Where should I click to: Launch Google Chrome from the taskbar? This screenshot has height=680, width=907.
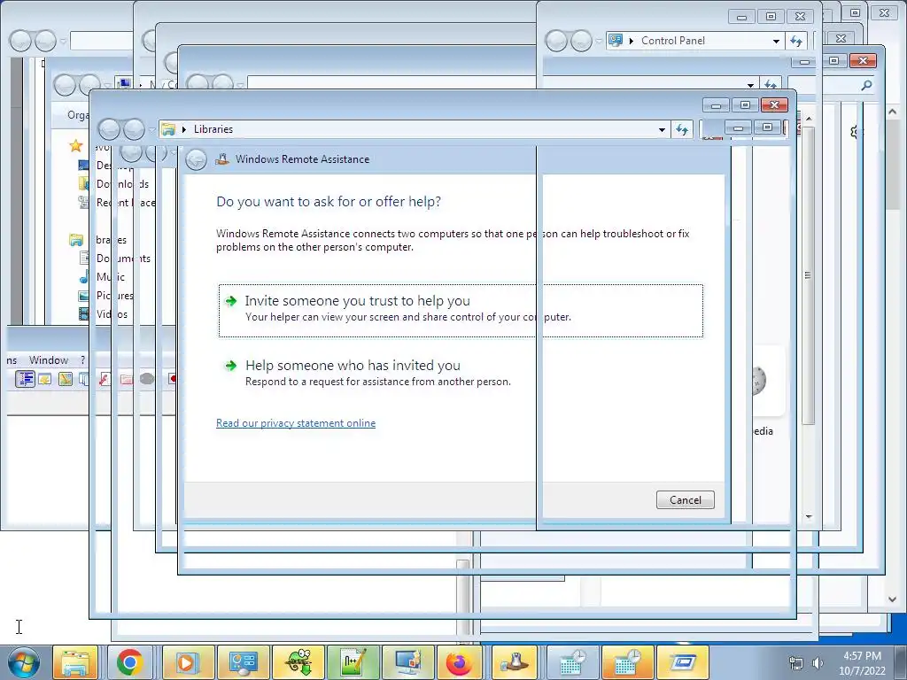pos(129,662)
